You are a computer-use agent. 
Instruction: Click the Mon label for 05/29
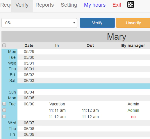12,52
